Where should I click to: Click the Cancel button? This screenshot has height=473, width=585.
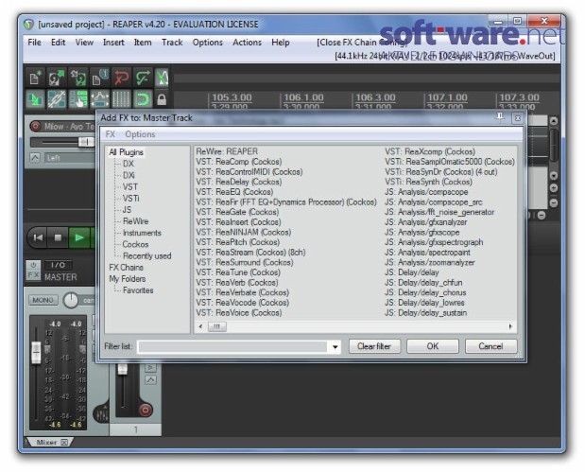[x=491, y=346]
